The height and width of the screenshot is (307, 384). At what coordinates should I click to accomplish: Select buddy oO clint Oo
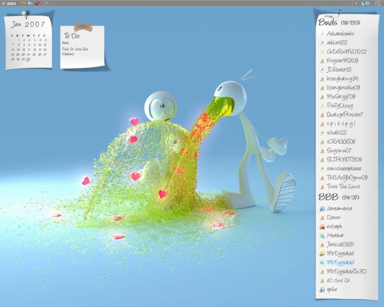tap(338, 281)
